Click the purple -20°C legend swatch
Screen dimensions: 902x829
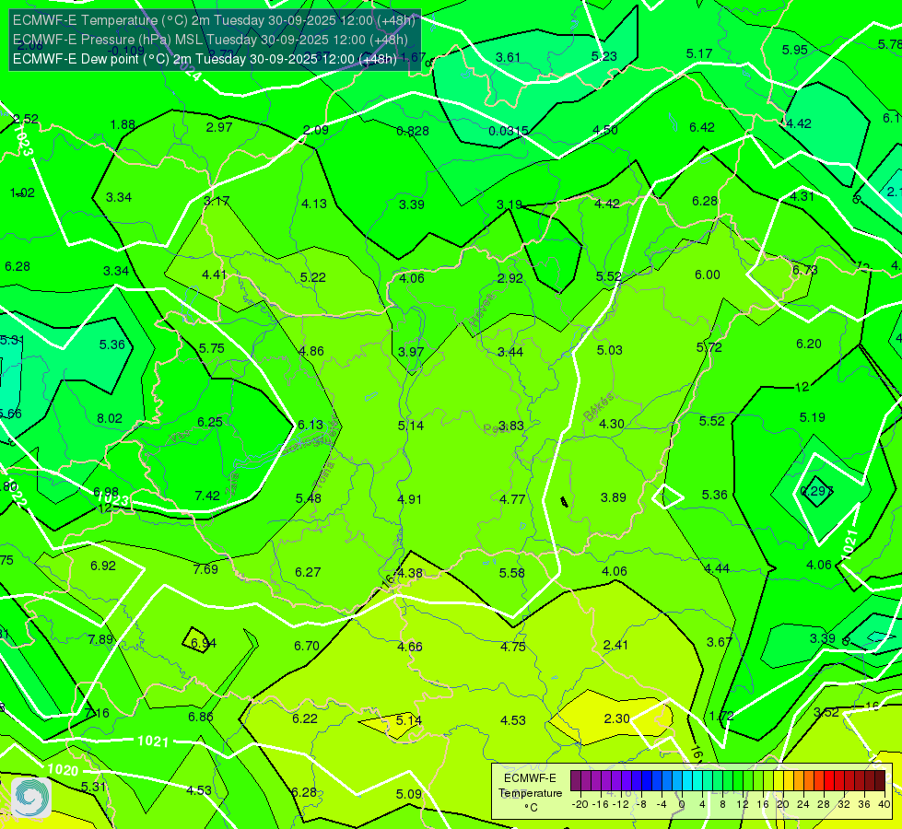pos(576,781)
